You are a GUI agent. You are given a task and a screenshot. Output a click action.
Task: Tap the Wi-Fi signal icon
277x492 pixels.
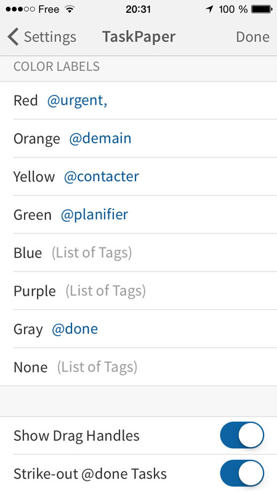coord(70,9)
